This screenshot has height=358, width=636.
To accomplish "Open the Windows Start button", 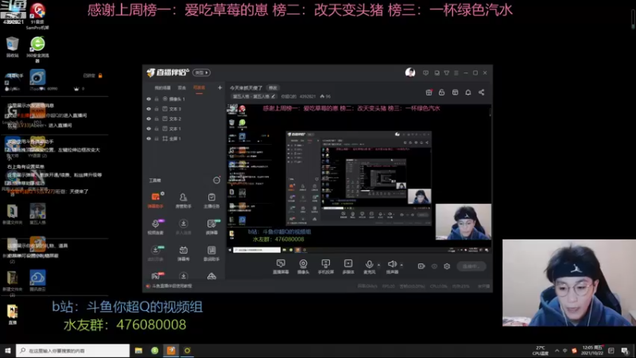I will pyautogui.click(x=8, y=351).
